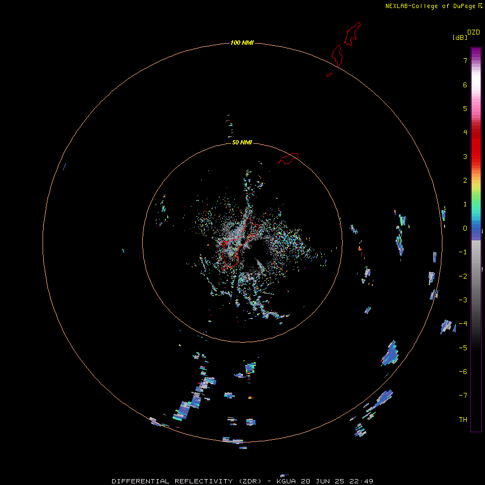Click the Differential Reflectivity (ZDR) title text

coord(186,481)
